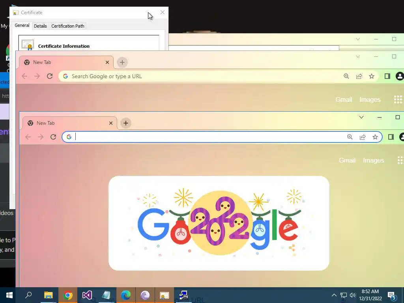
Task: Switch to Details tab in Certificate dialog
Action: (40, 26)
